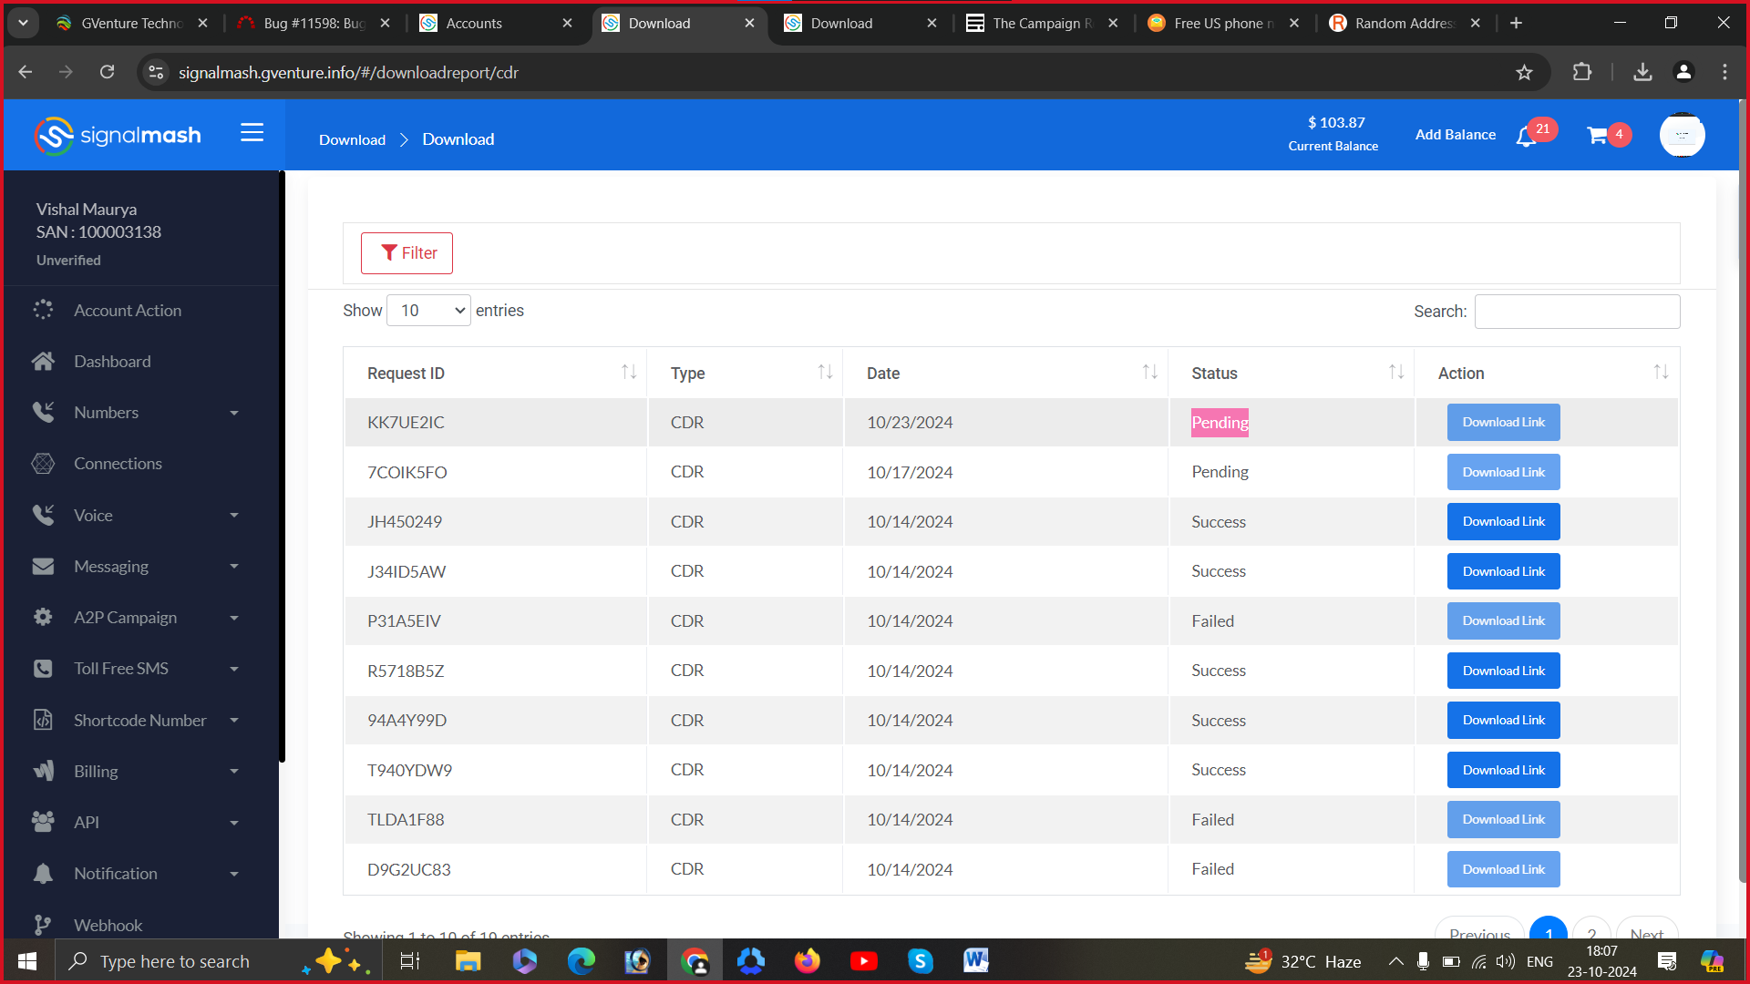Open Dashboard from the sidebar

pos(112,362)
